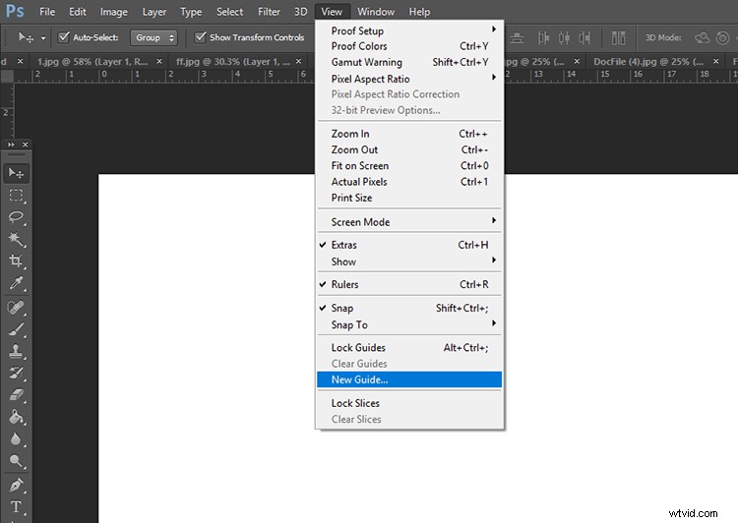738x523 pixels.
Task: Uncheck Extras in the View menu
Action: 409,245
